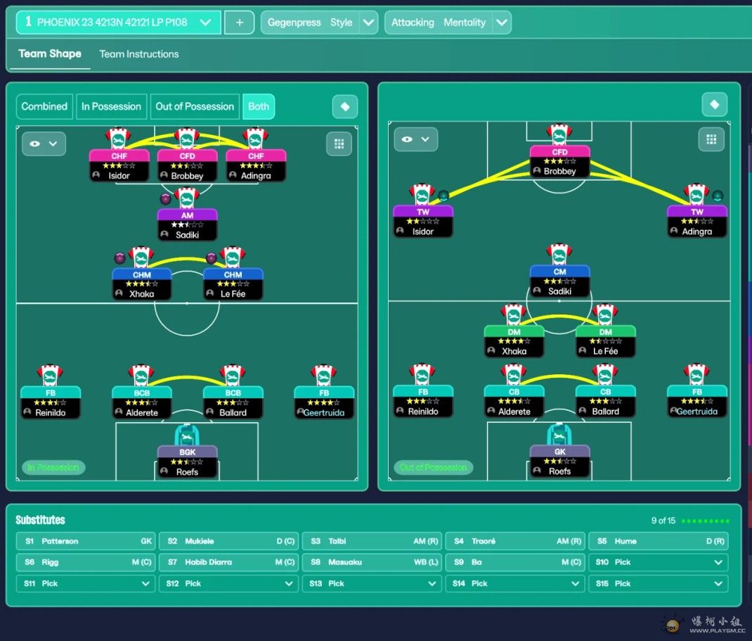Click the teal badge next to Isidor's TW shirt
Image resolution: width=752 pixels, height=641 pixels.
pyautogui.click(x=443, y=196)
